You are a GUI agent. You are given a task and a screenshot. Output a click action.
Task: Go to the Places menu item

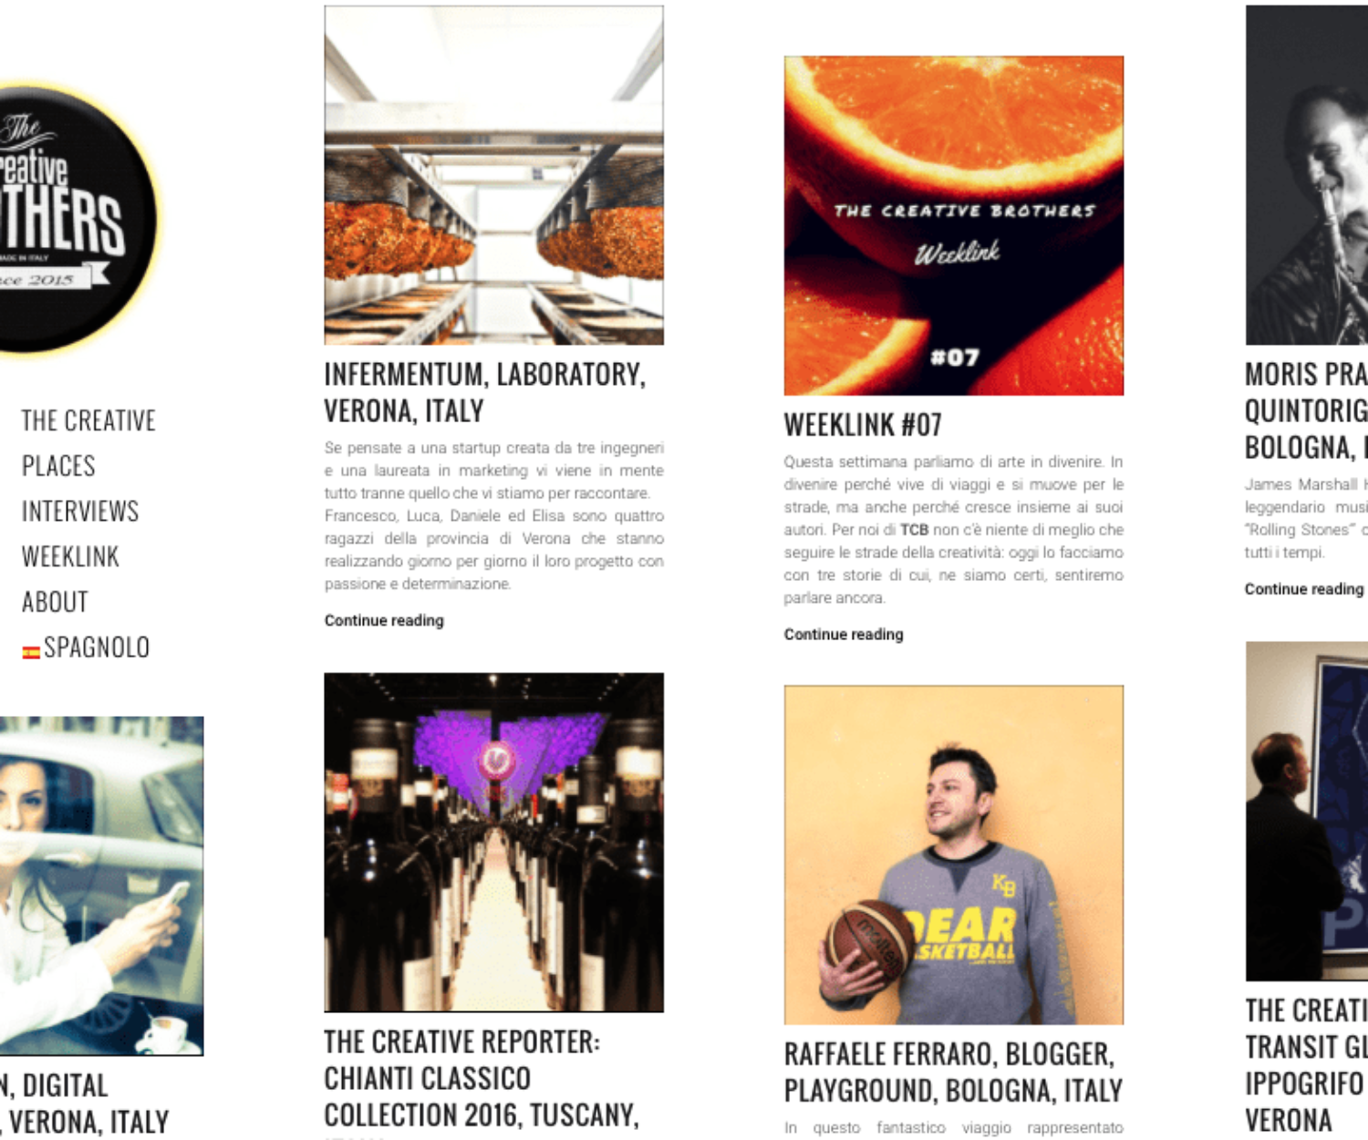[58, 466]
